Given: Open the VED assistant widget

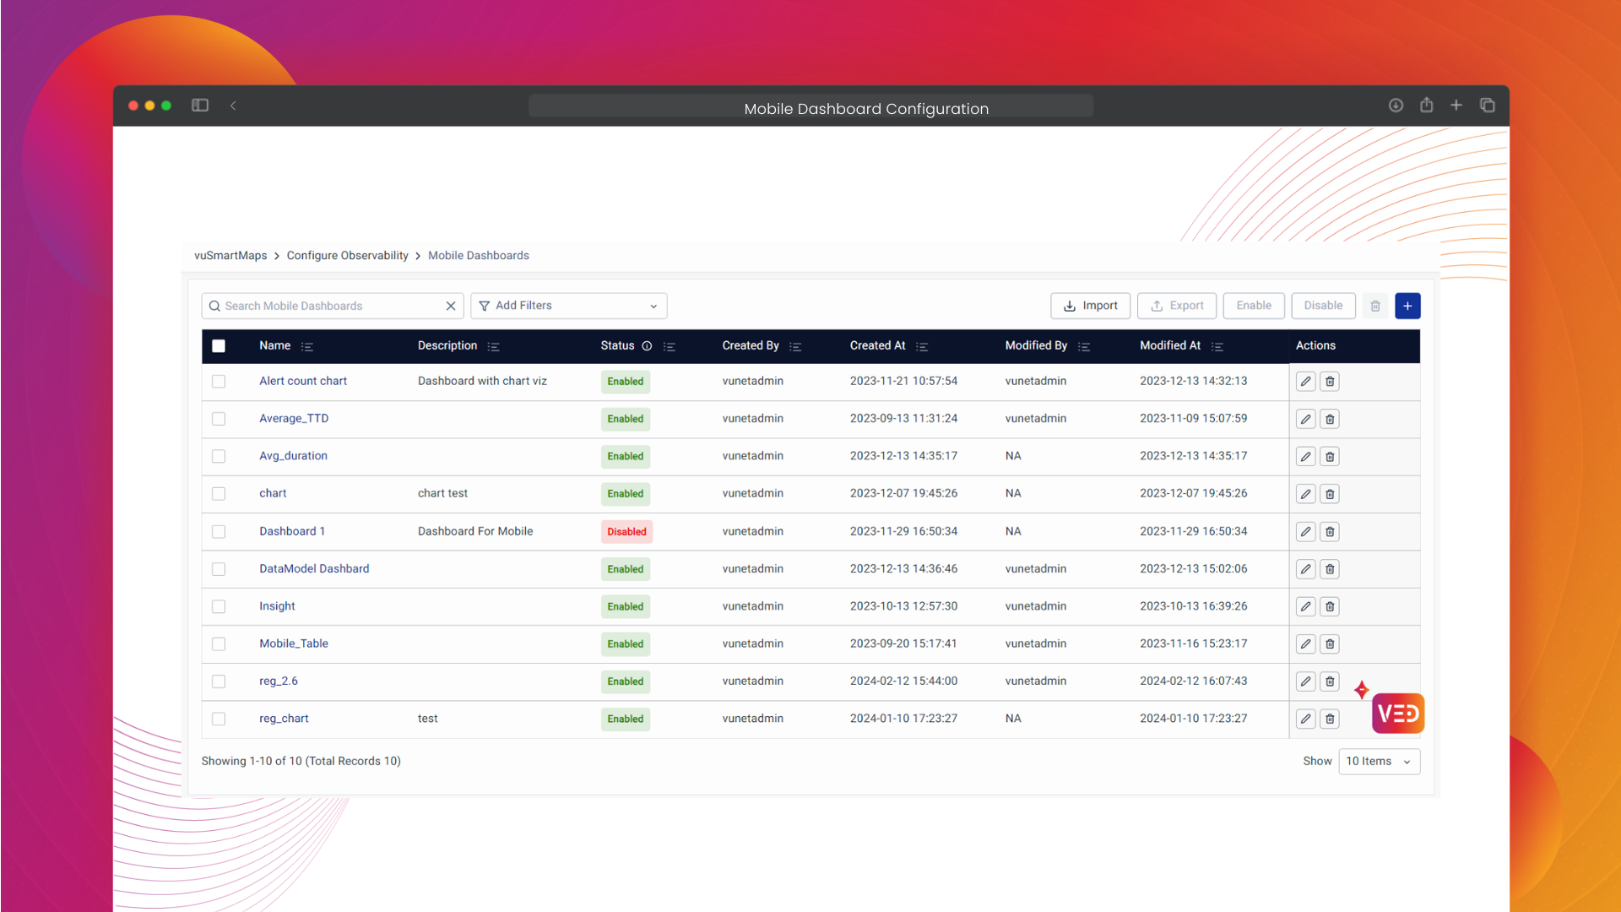Looking at the screenshot, I should [x=1397, y=714].
